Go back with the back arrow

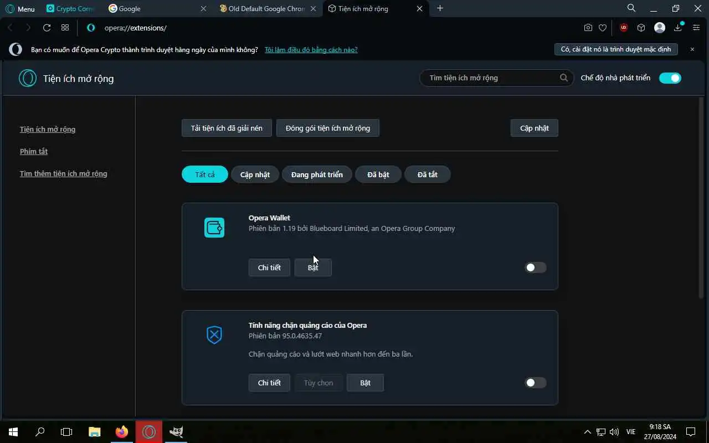10,28
